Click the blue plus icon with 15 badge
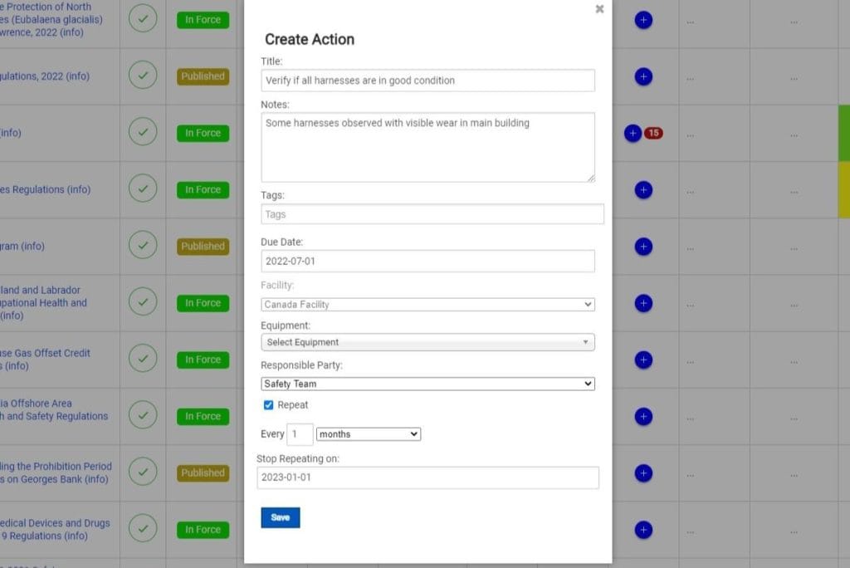The width and height of the screenshot is (850, 568). [x=633, y=133]
